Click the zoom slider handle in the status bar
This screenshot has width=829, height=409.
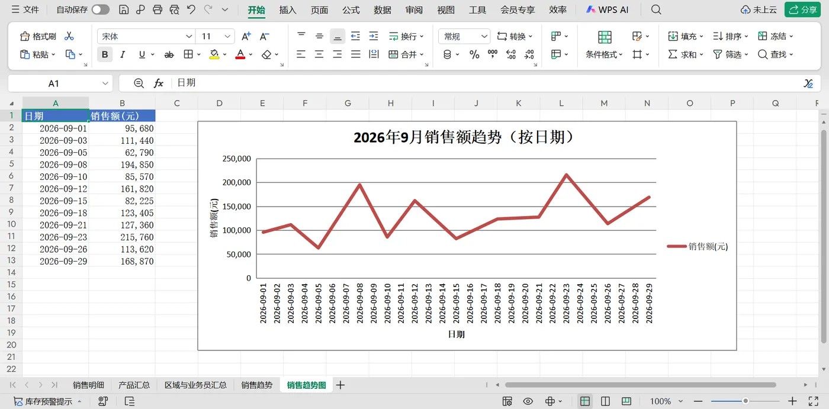tap(746, 401)
